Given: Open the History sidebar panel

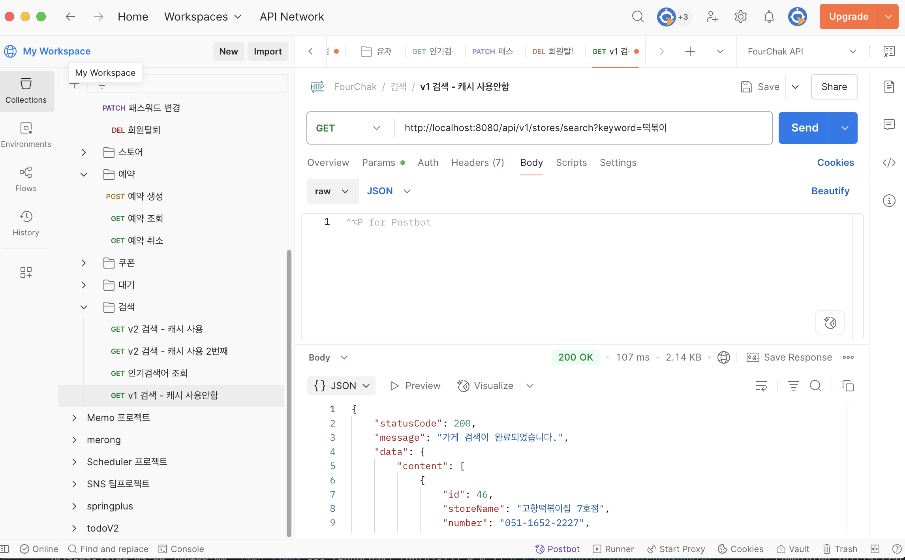Looking at the screenshot, I should click(26, 223).
